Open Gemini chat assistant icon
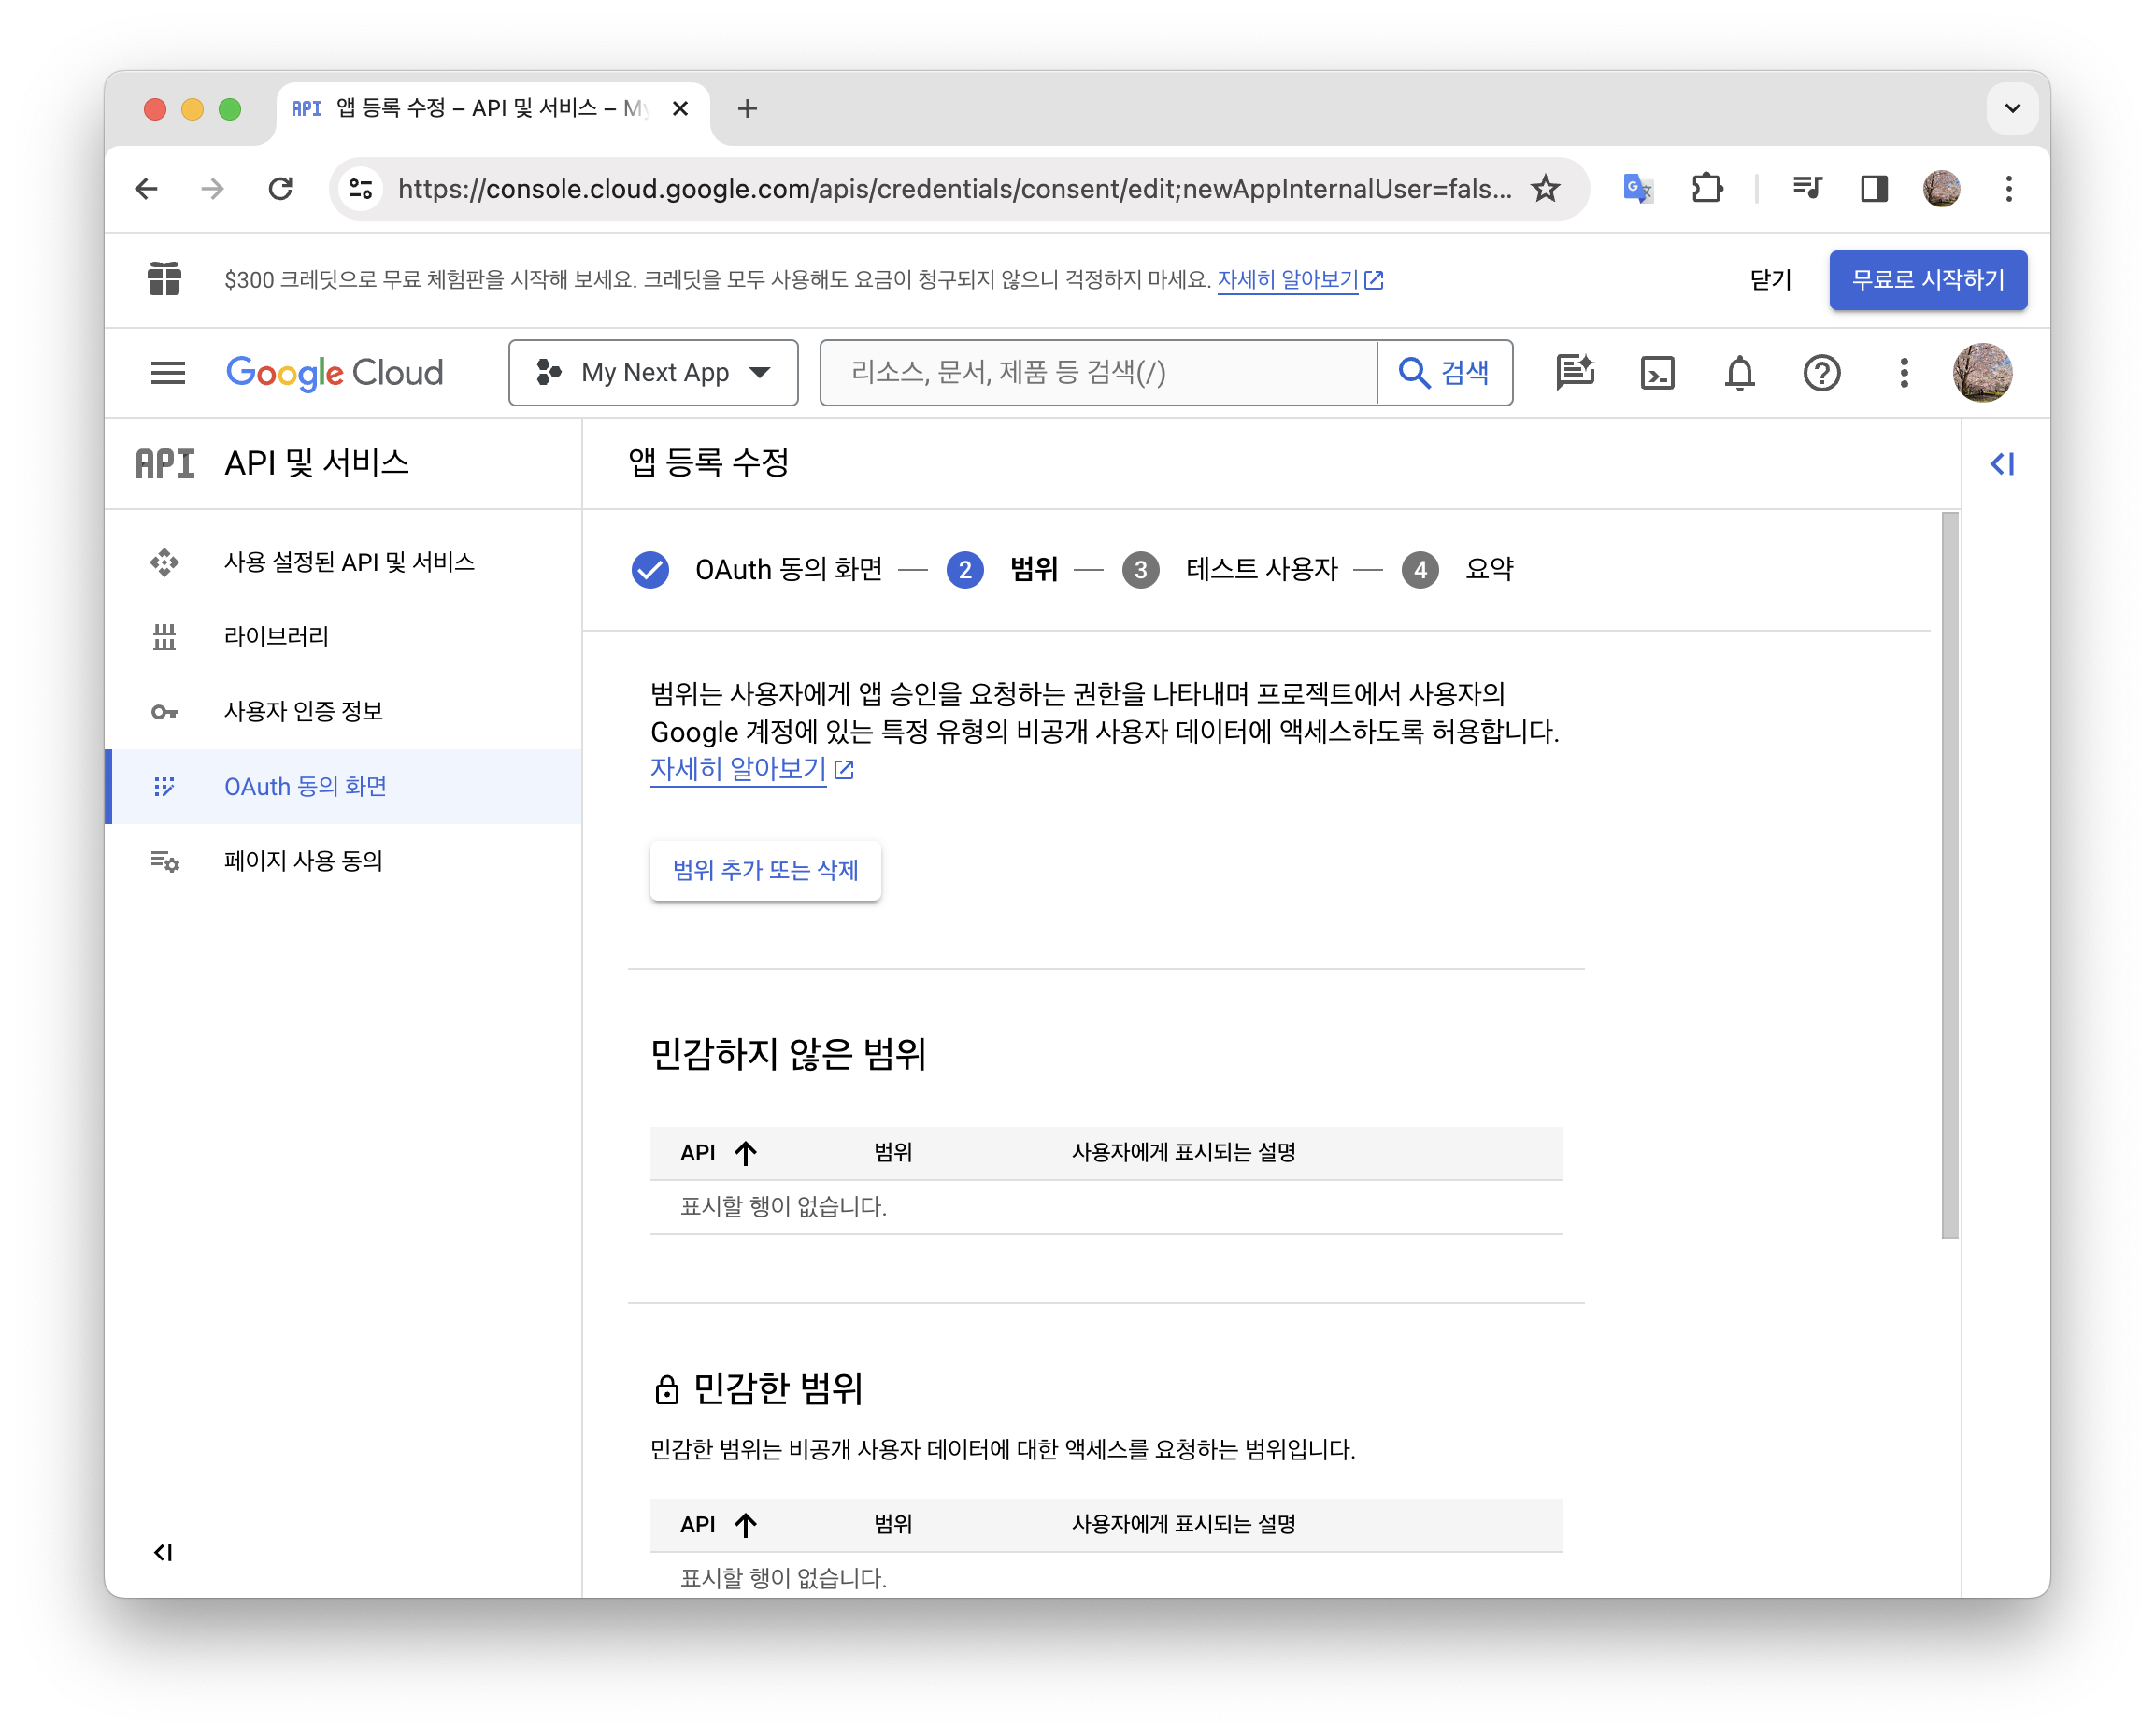2155x1736 pixels. pos(1575,373)
